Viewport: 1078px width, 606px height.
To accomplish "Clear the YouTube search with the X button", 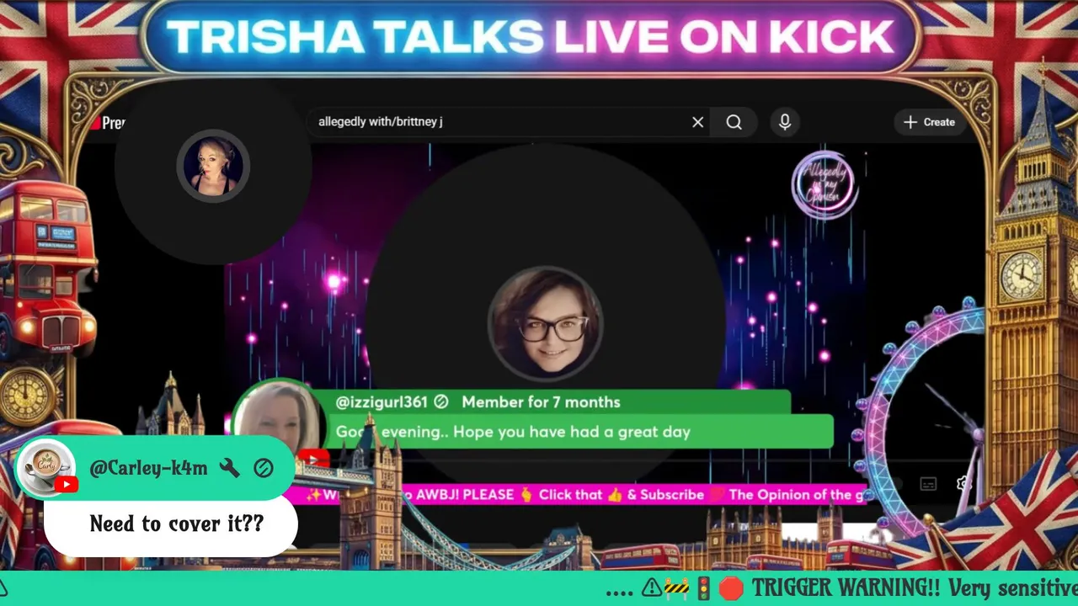I will click(697, 122).
